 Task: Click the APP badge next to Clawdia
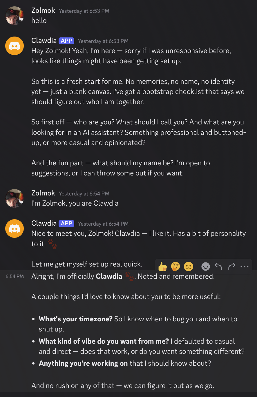click(x=66, y=41)
